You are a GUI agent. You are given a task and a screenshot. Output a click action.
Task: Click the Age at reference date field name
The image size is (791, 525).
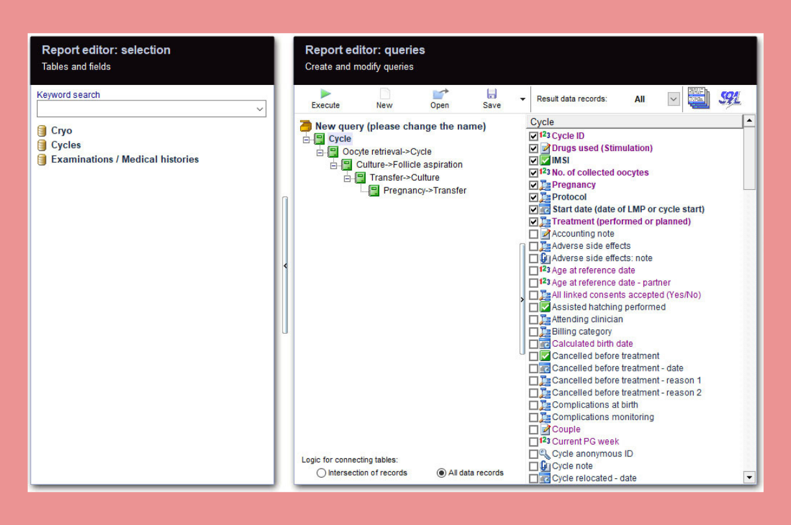pos(593,270)
